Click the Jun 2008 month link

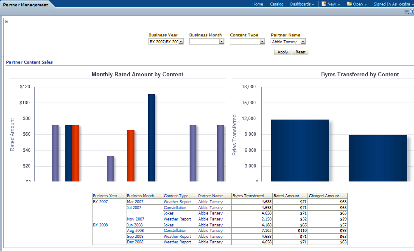pyautogui.click(x=134, y=225)
